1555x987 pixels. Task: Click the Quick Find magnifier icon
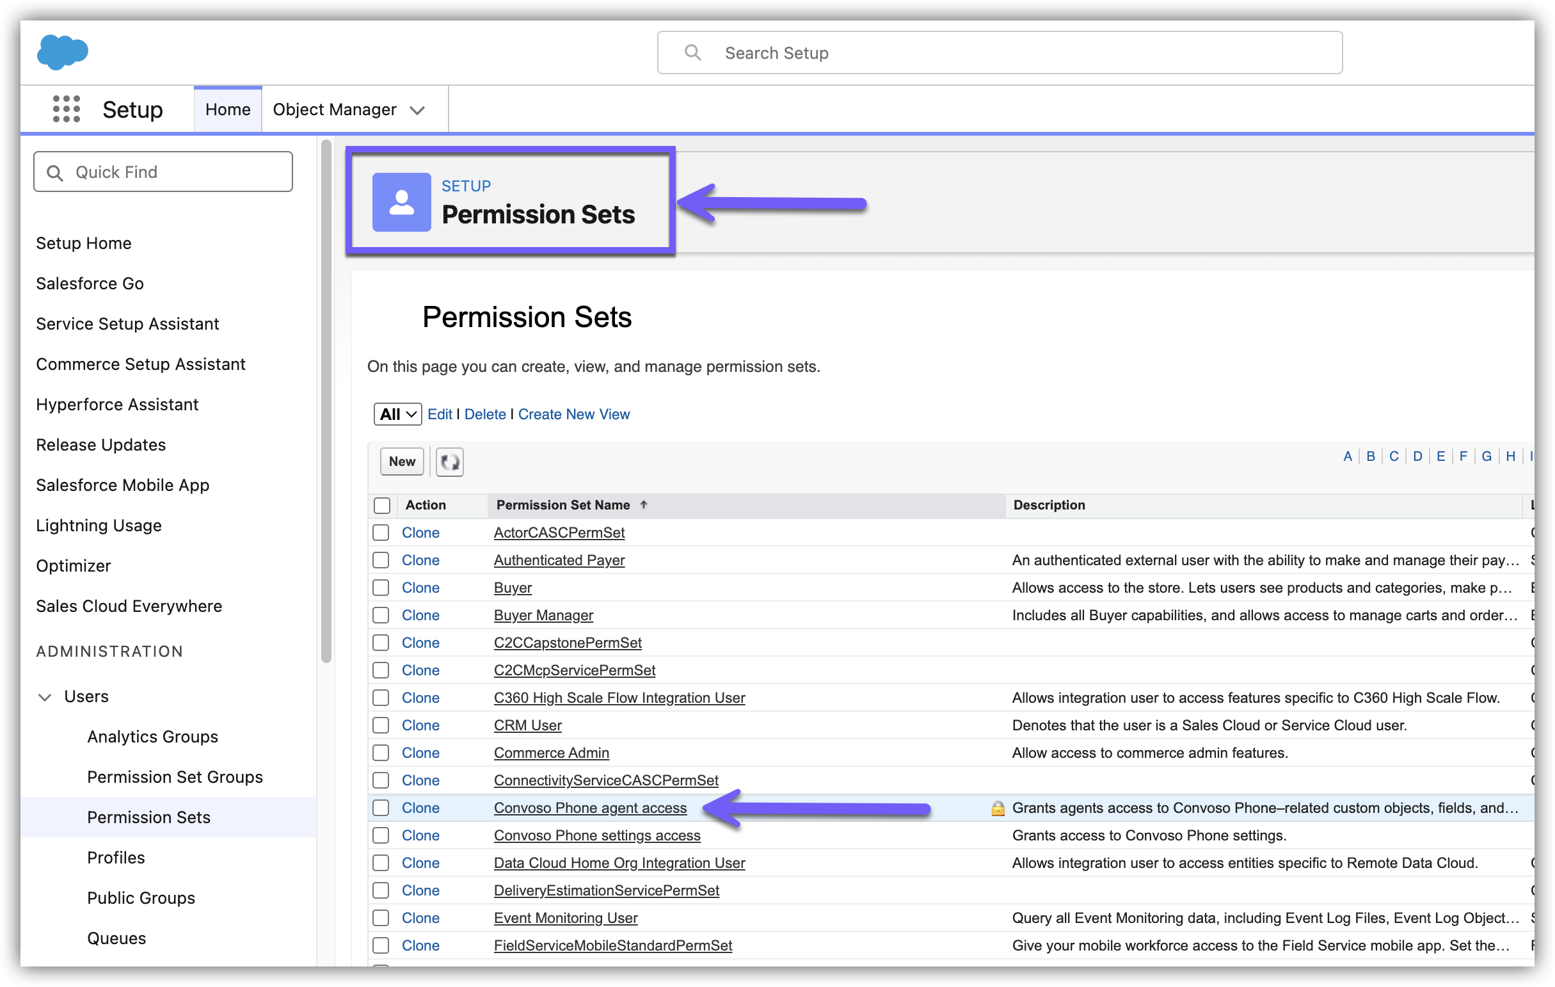(x=56, y=172)
